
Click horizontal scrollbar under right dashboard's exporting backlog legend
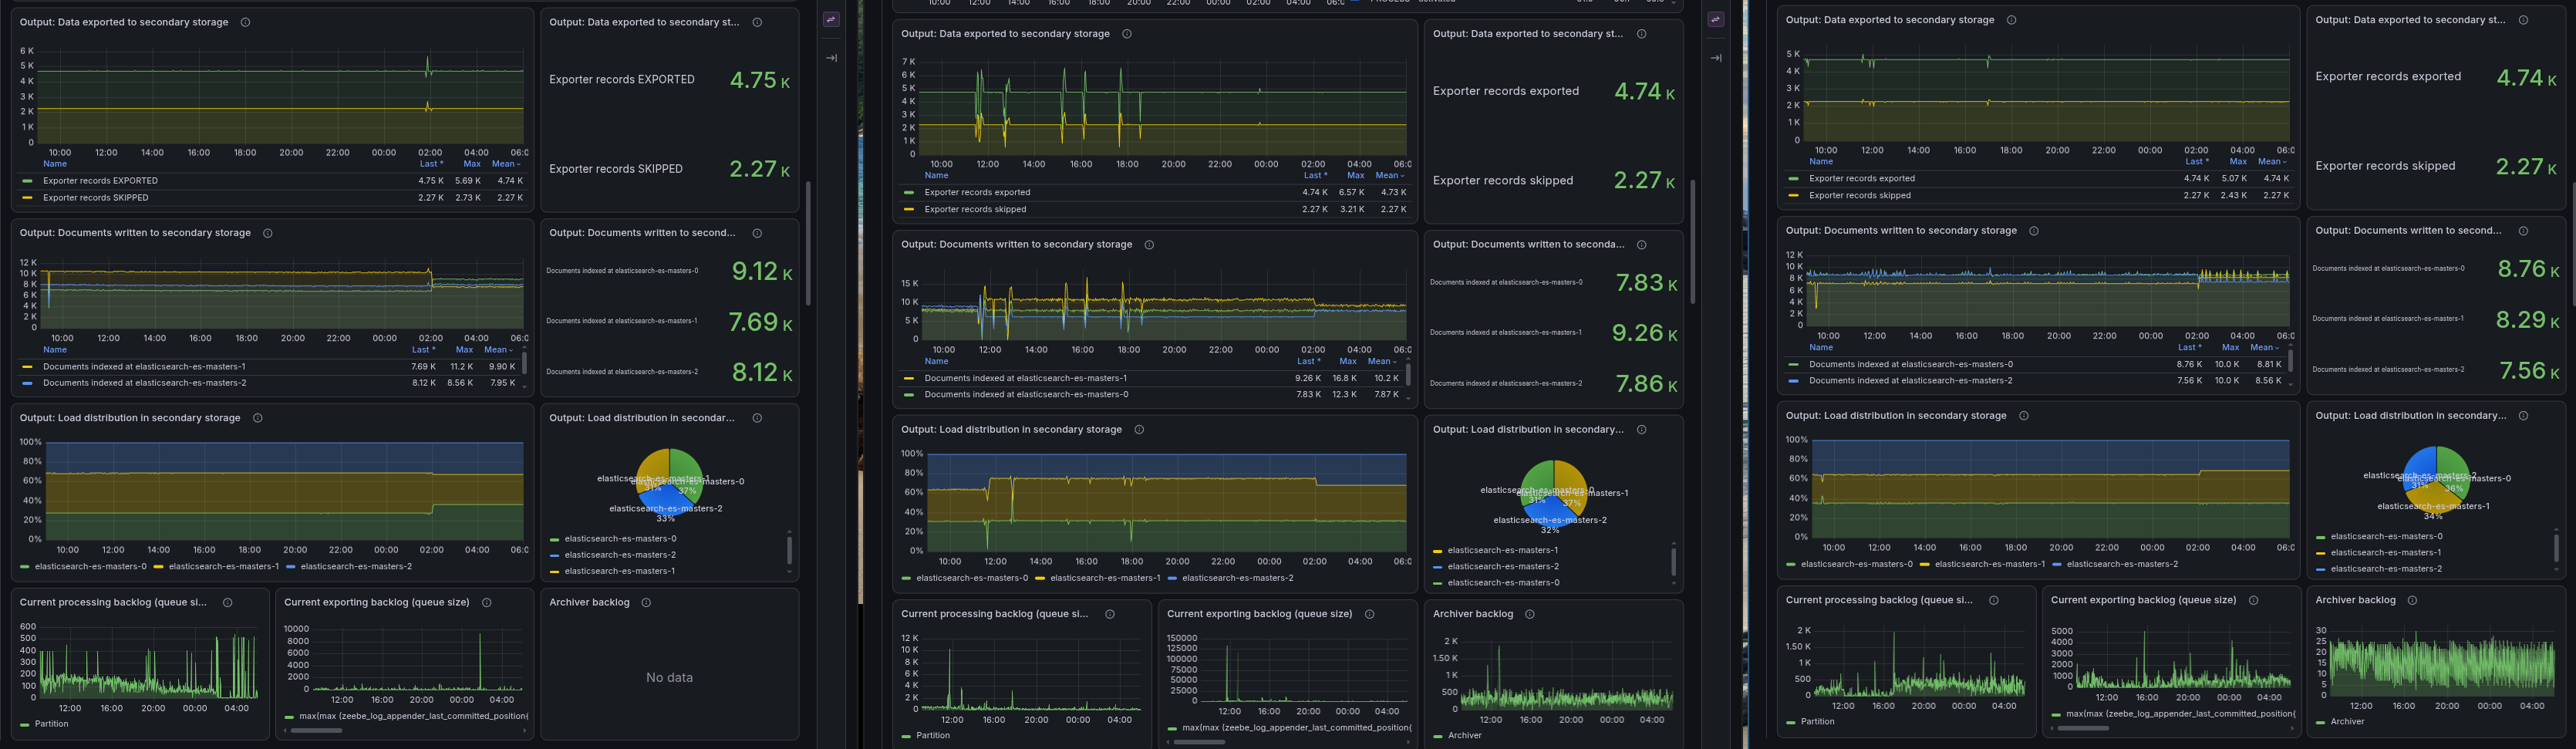(2083, 729)
